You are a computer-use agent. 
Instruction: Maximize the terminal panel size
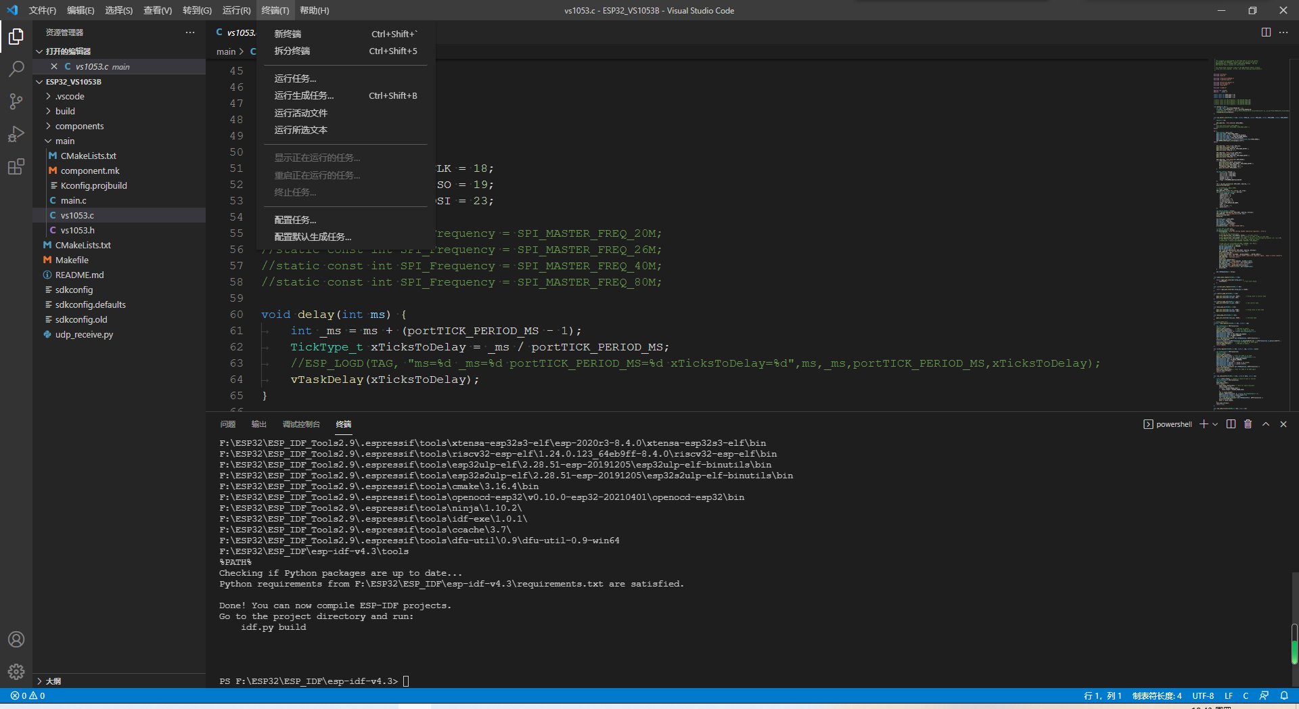pyautogui.click(x=1266, y=424)
